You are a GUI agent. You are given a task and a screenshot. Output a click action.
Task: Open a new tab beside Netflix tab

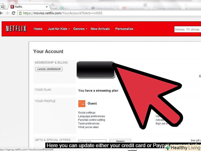pyautogui.click(x=54, y=7)
